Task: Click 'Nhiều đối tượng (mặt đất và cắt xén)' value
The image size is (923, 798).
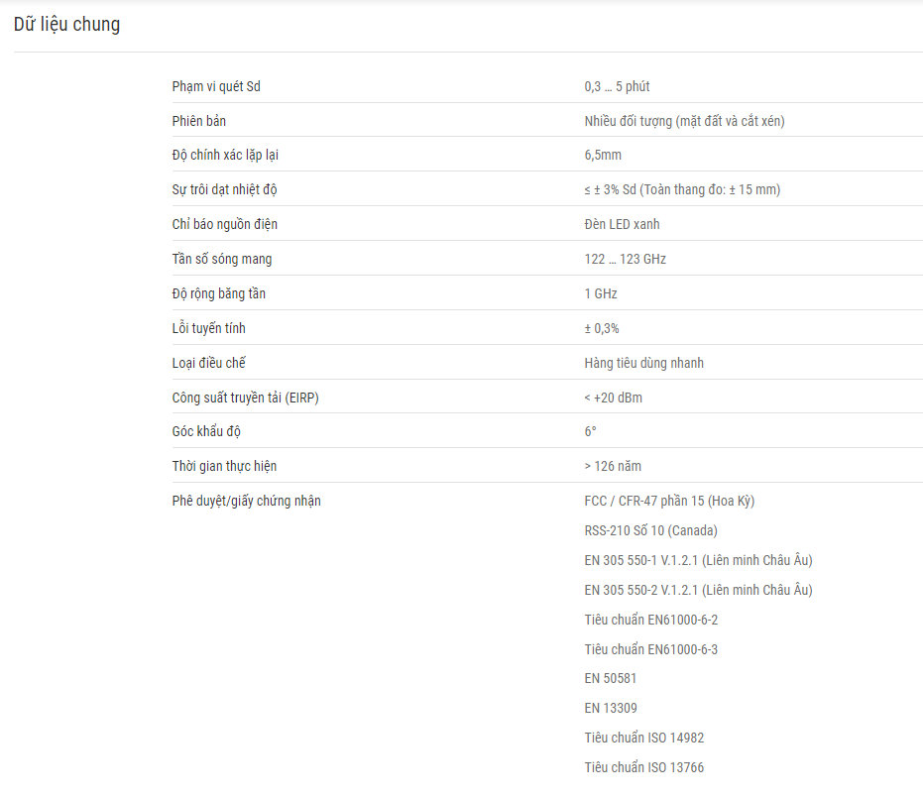Action: click(x=685, y=121)
